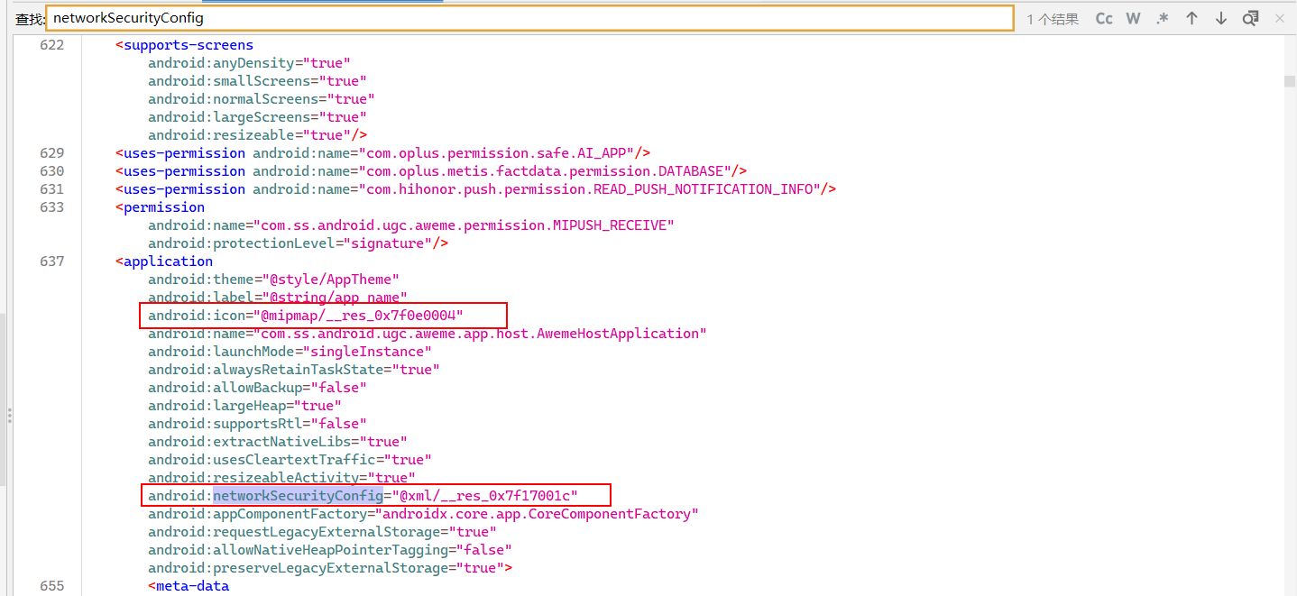
Task: Close the find bar
Action: point(1280,18)
